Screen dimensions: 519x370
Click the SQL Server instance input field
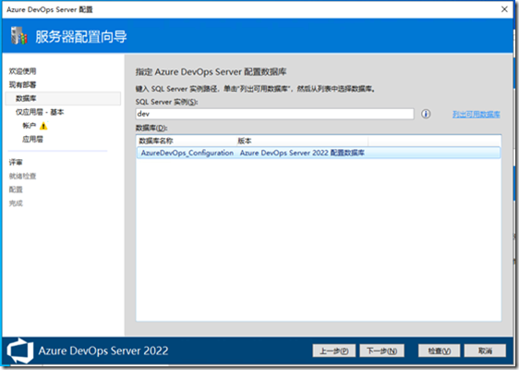274,114
